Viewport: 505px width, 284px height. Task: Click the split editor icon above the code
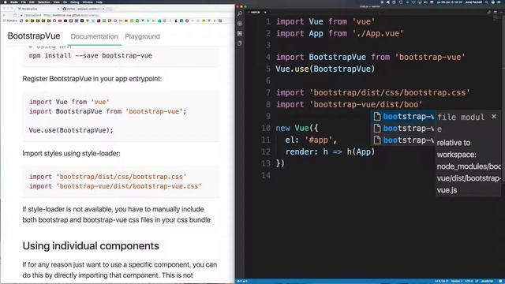[495, 13]
